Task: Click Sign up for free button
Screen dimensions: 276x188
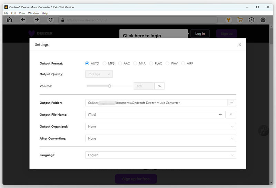Action: [x=136, y=179]
